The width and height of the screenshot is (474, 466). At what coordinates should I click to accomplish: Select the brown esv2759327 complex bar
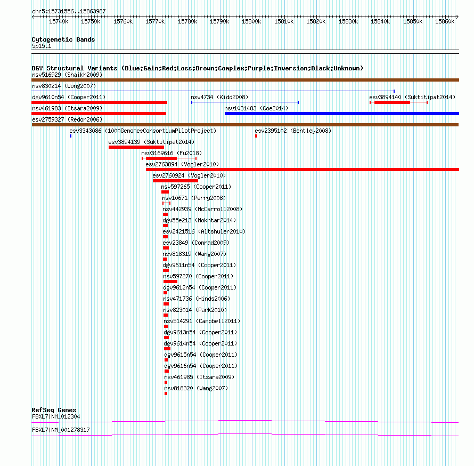tap(245, 125)
